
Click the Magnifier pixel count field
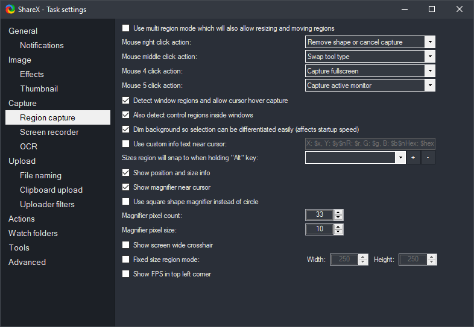pos(320,215)
